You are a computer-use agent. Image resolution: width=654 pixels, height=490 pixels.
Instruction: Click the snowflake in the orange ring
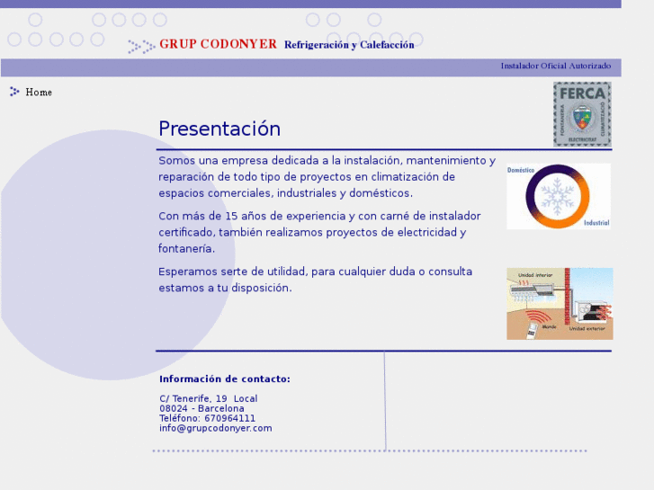pos(557,196)
